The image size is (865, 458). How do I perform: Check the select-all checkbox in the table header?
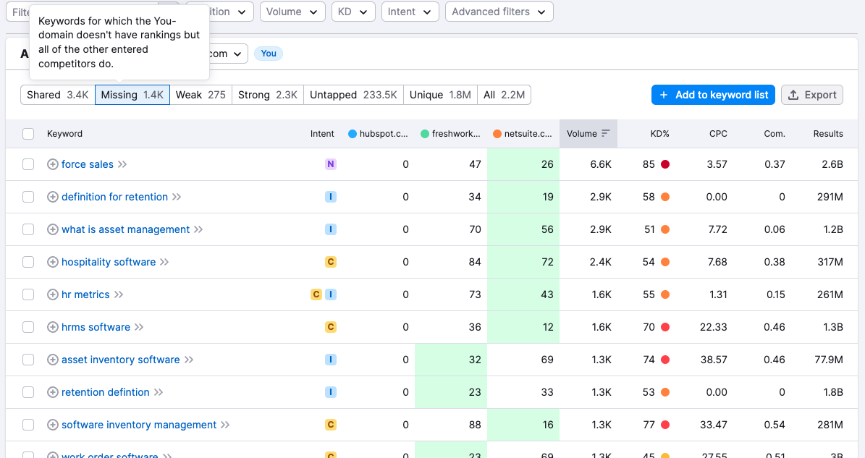click(x=28, y=133)
